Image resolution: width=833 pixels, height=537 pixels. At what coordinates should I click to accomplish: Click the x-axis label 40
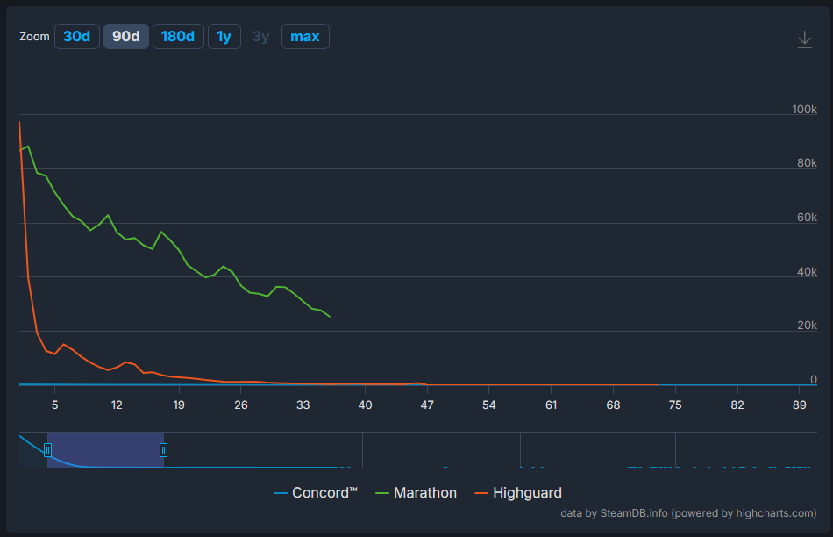365,405
